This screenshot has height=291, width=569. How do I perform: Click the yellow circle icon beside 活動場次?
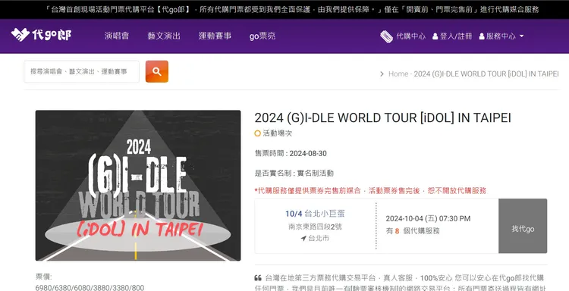pos(258,133)
